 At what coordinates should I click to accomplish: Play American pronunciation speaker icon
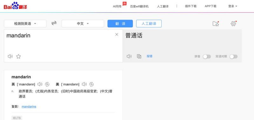point(84,84)
